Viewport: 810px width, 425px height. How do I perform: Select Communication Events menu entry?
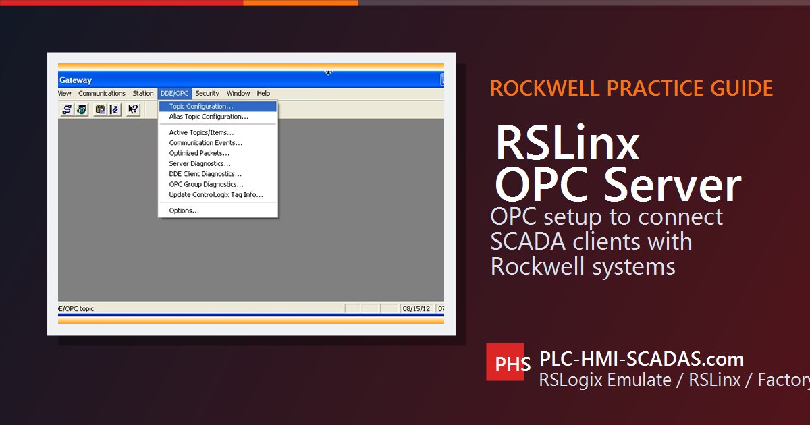click(218, 143)
